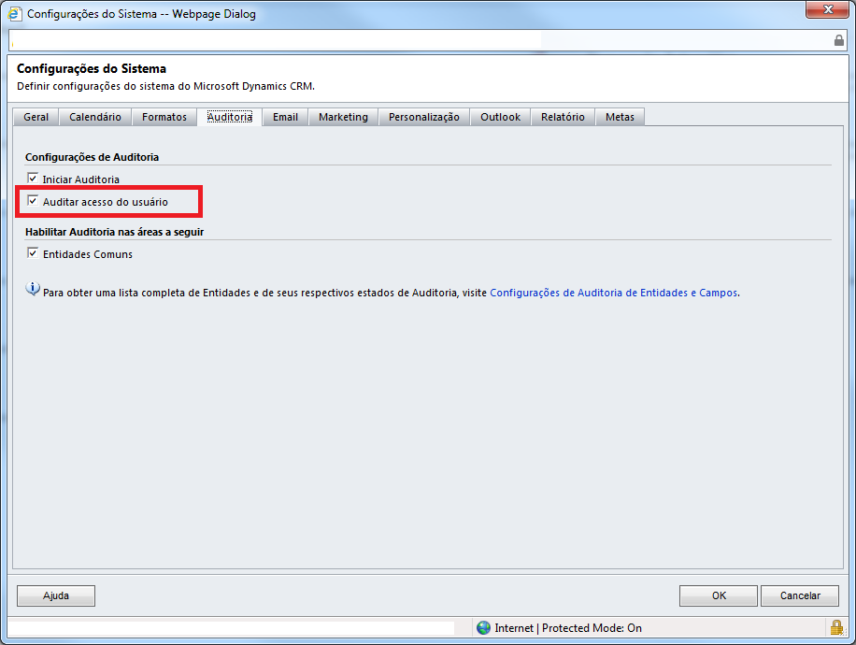Screen dimensions: 856x645
Task: Disable the Entidades Comuns checkbox
Action: point(33,253)
